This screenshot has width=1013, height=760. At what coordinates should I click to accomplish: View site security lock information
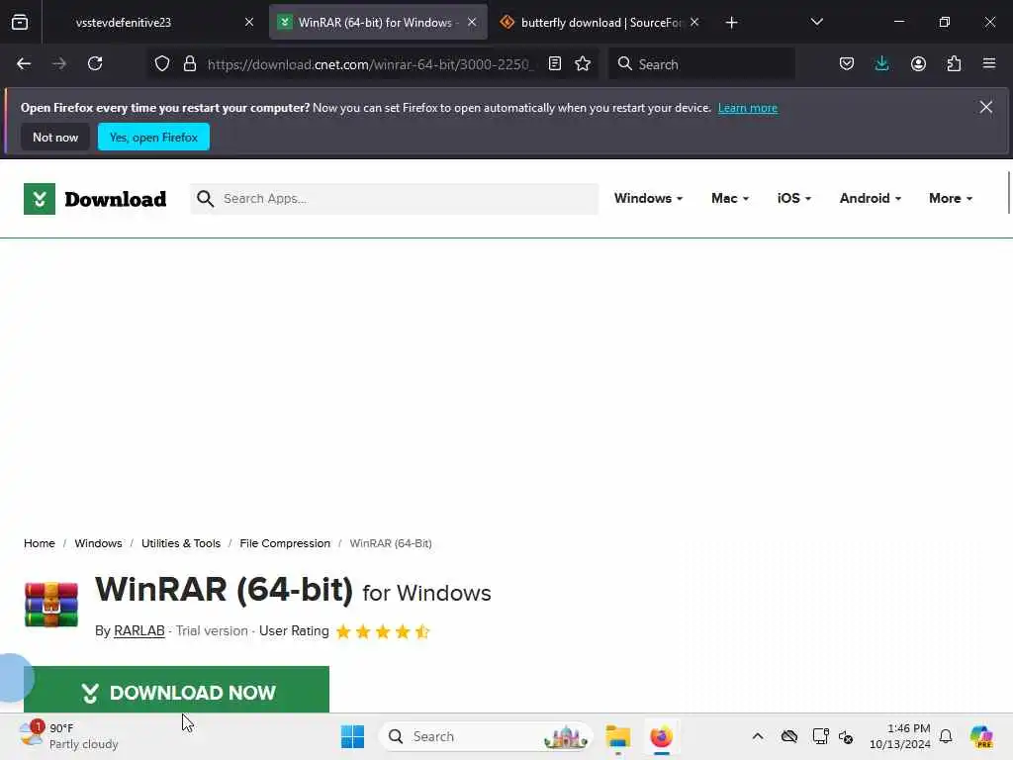(x=189, y=64)
